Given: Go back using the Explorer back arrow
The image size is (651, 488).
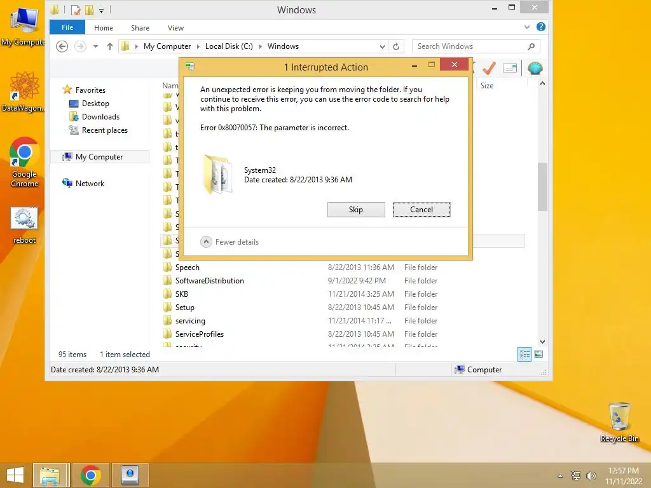Looking at the screenshot, I should (x=62, y=46).
